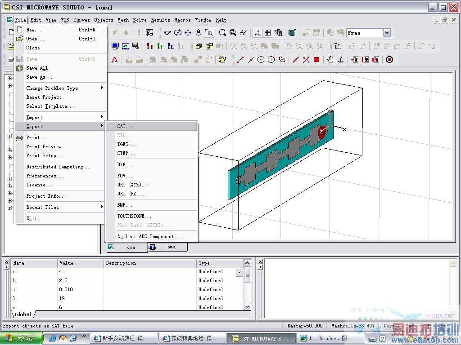Open Type dropdown for parameter a

coord(239,272)
